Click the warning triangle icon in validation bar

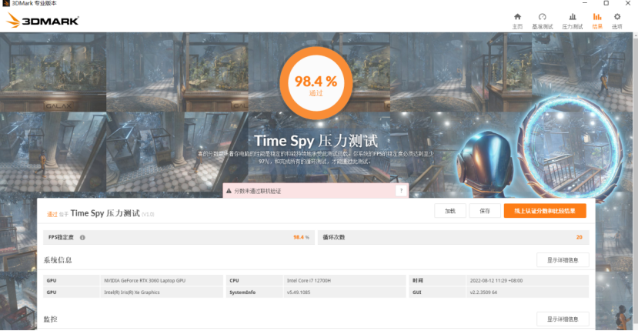[x=229, y=191]
